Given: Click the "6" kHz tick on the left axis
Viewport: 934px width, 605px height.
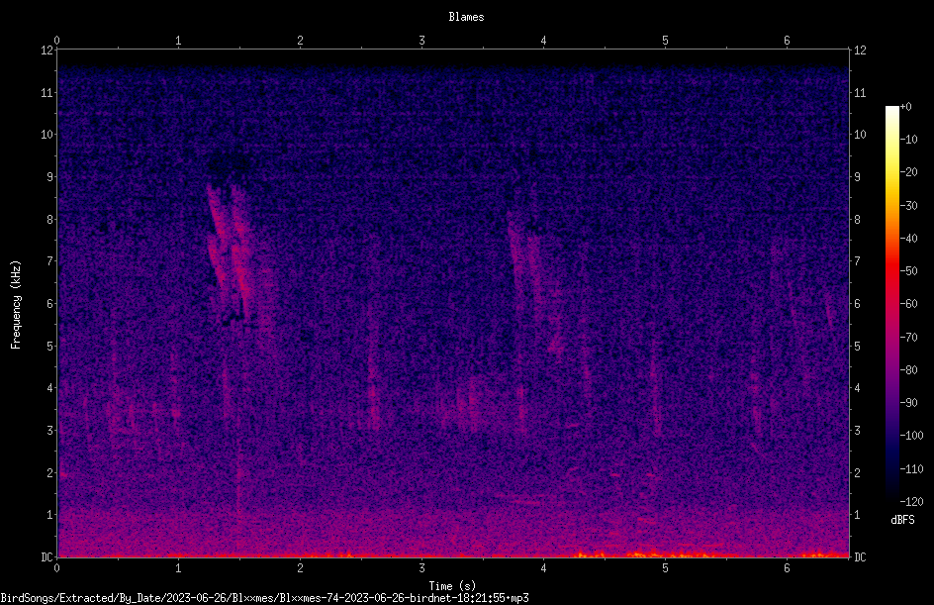Looking at the screenshot, I should pyautogui.click(x=49, y=304).
